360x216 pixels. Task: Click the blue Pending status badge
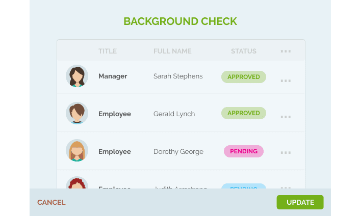click(244, 186)
